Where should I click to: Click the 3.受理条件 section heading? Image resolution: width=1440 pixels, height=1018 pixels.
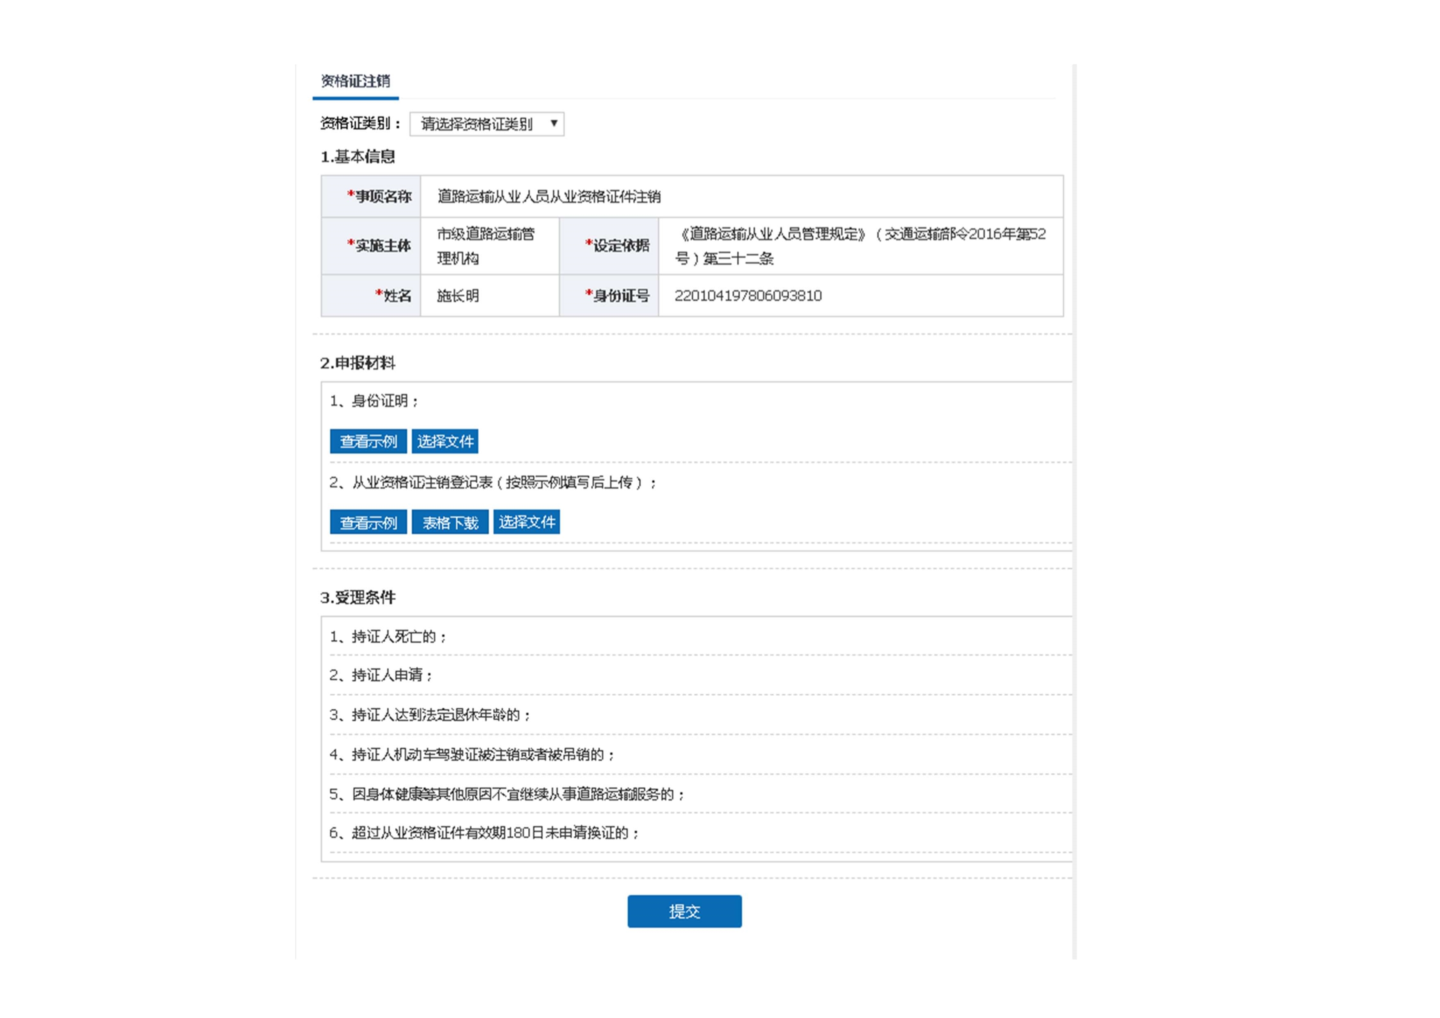click(x=358, y=598)
